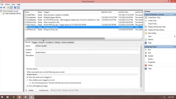Click the task list horizontal scrollbar thumb
This screenshot has width=176, height=99.
pos(65,38)
